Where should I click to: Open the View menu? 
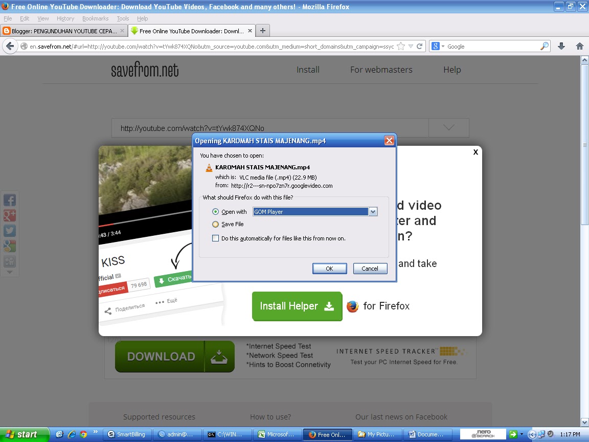pos(43,18)
